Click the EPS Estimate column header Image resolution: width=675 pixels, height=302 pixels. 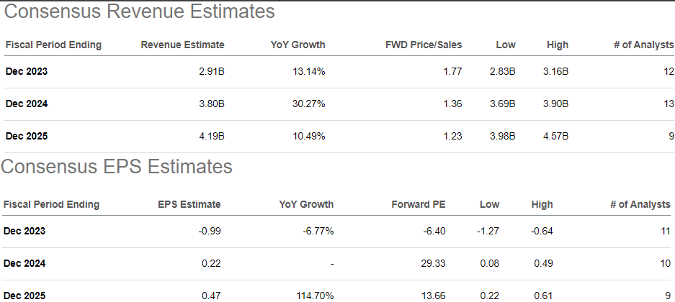coord(189,204)
